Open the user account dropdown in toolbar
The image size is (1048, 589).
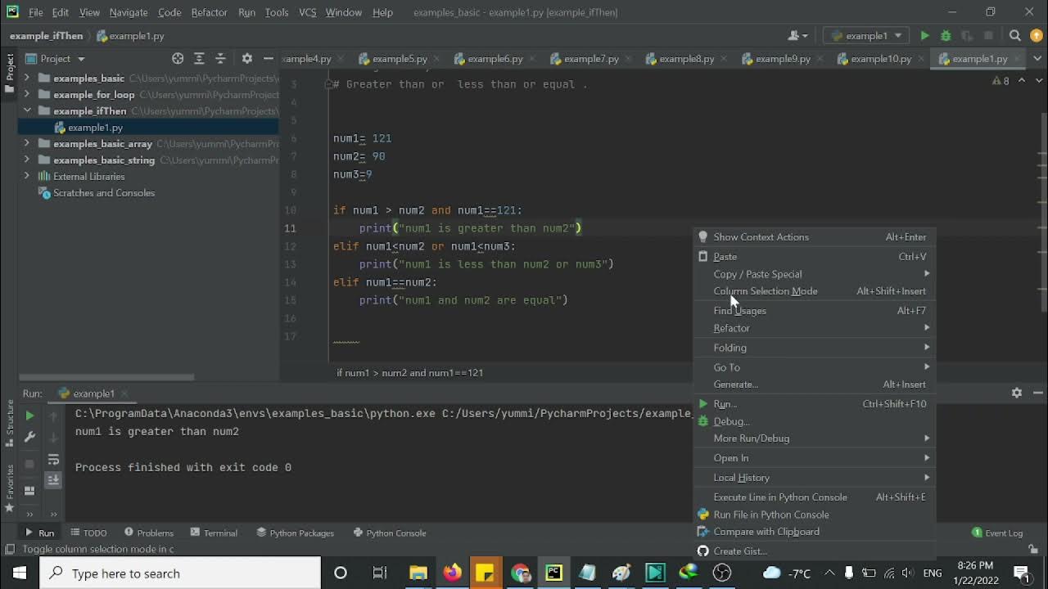click(797, 36)
